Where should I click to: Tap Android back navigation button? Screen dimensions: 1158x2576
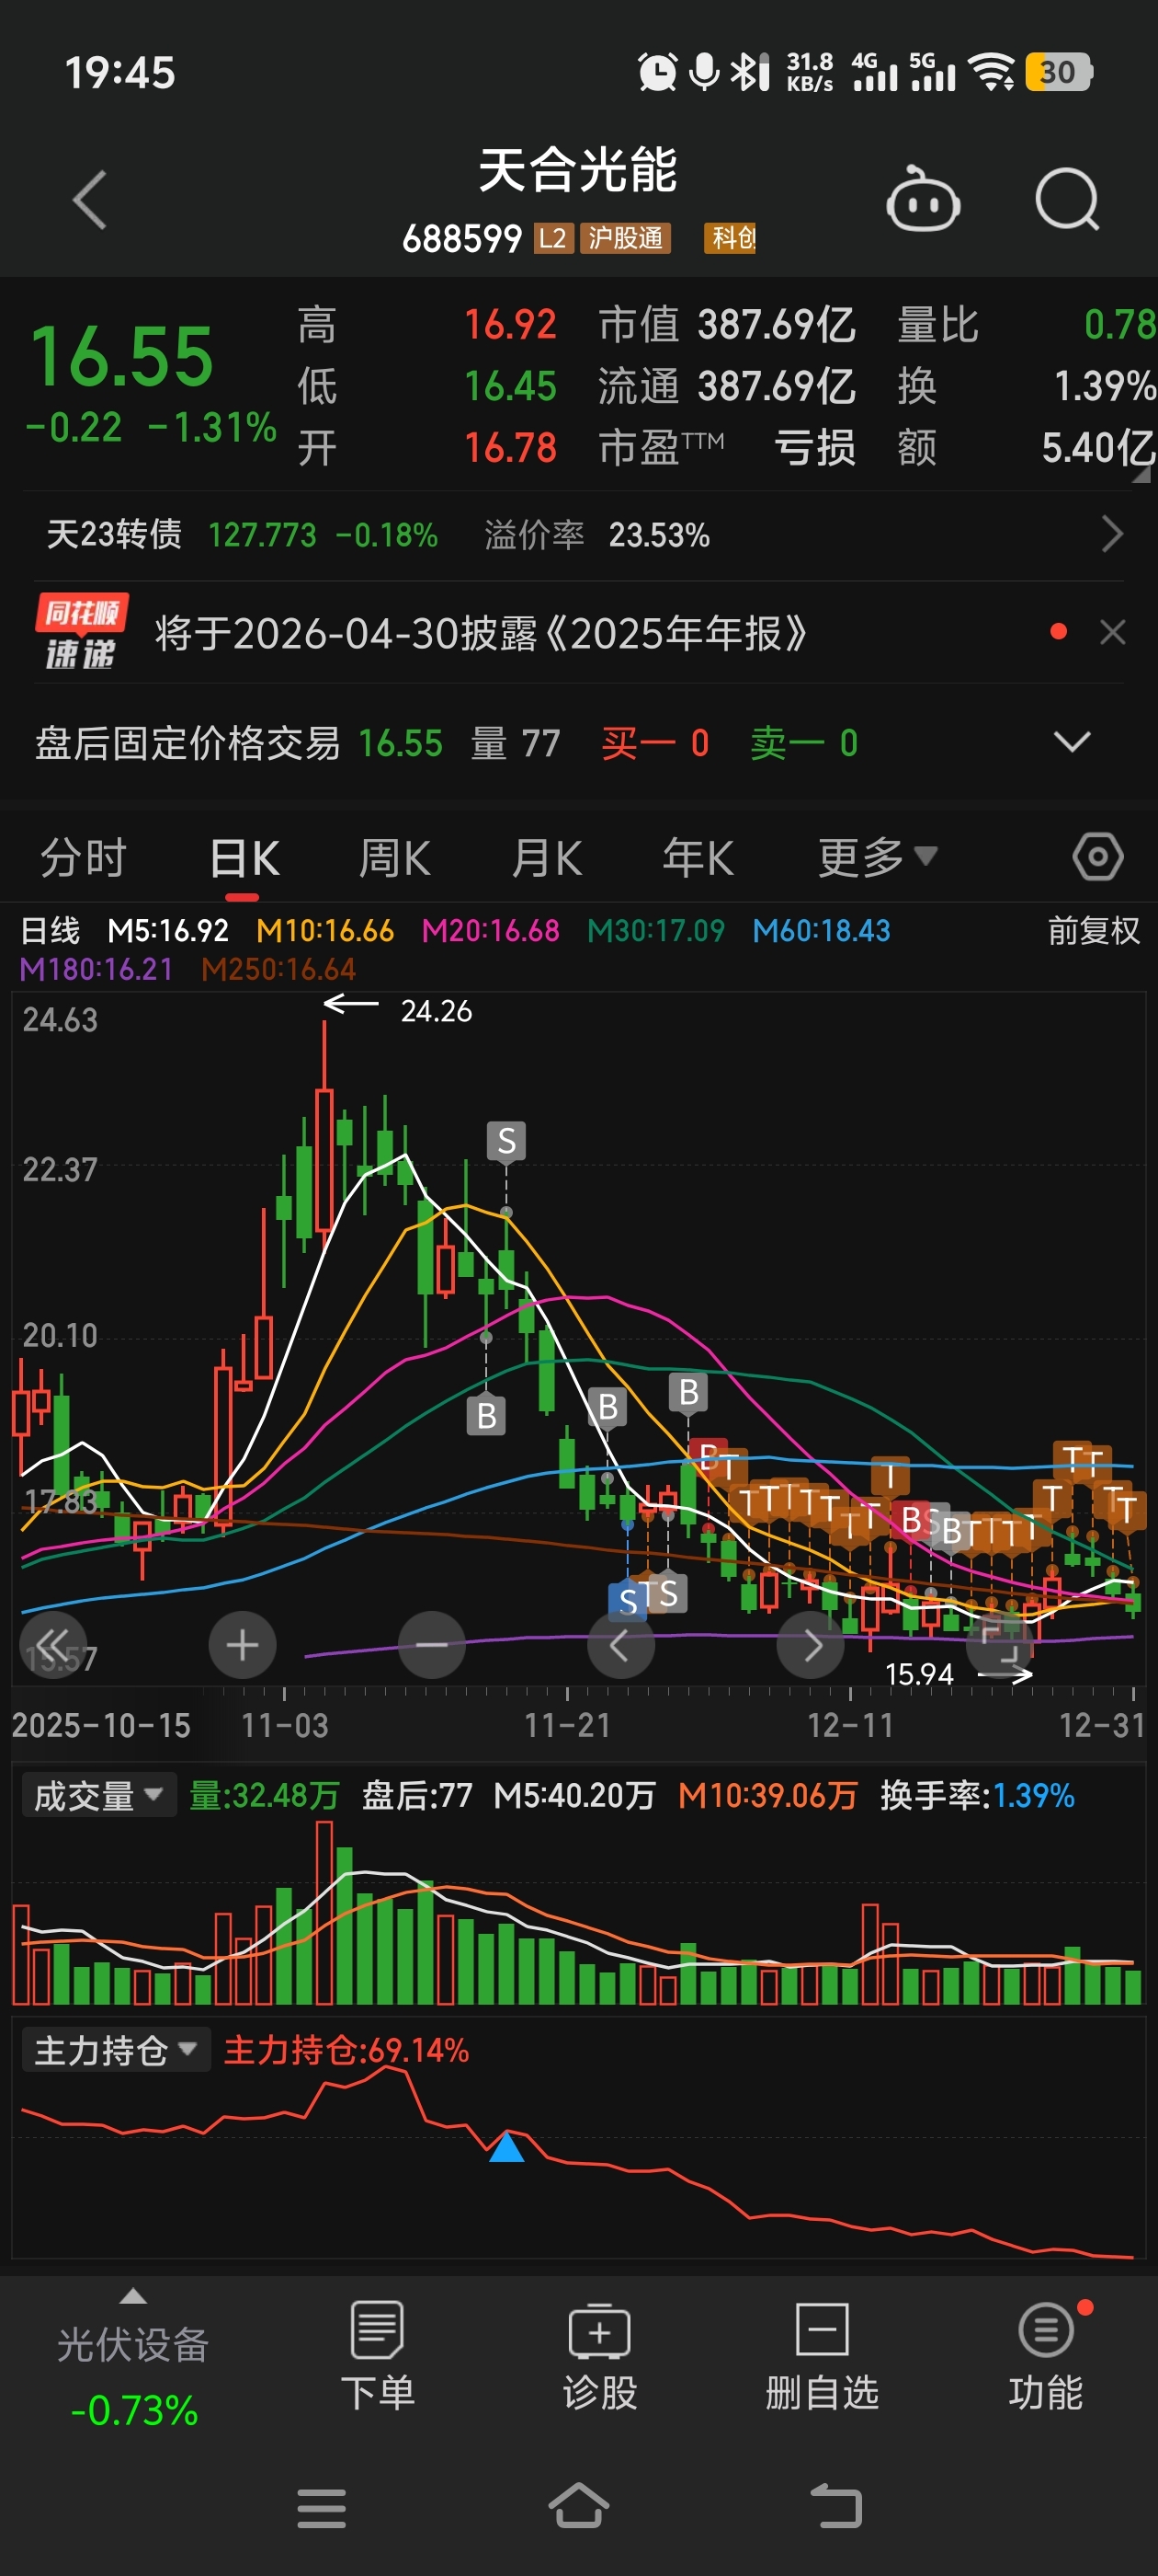[835, 2506]
